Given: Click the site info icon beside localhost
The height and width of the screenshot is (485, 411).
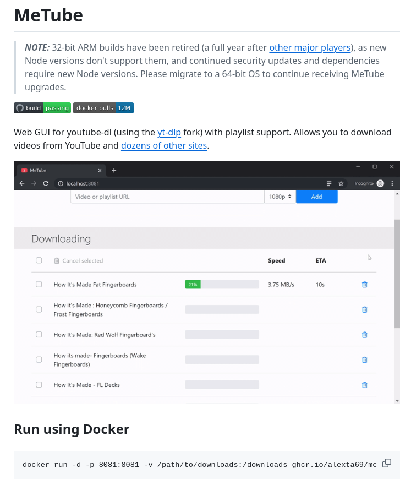Looking at the screenshot, I should 61,183.
